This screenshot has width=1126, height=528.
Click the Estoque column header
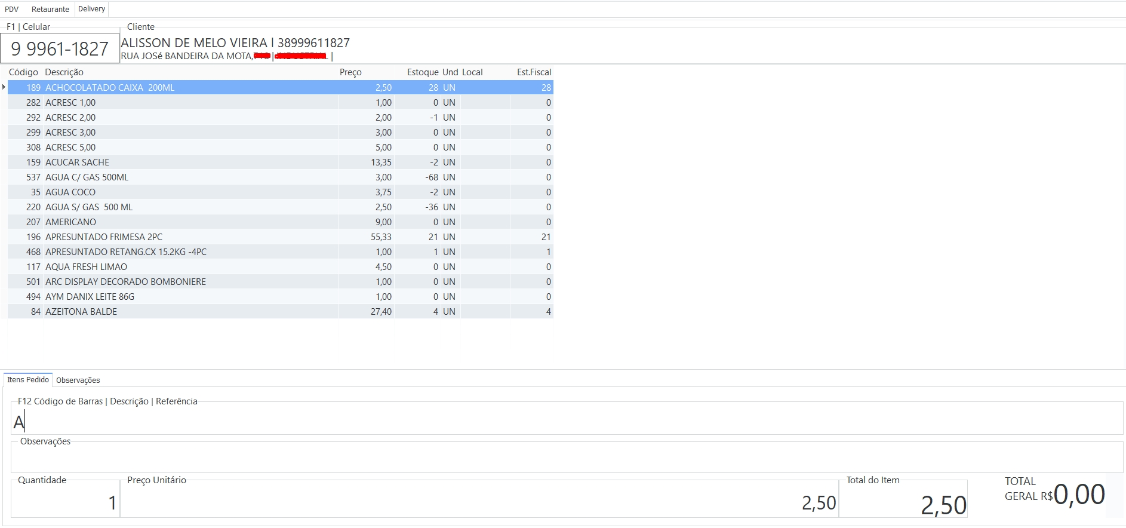(x=422, y=72)
